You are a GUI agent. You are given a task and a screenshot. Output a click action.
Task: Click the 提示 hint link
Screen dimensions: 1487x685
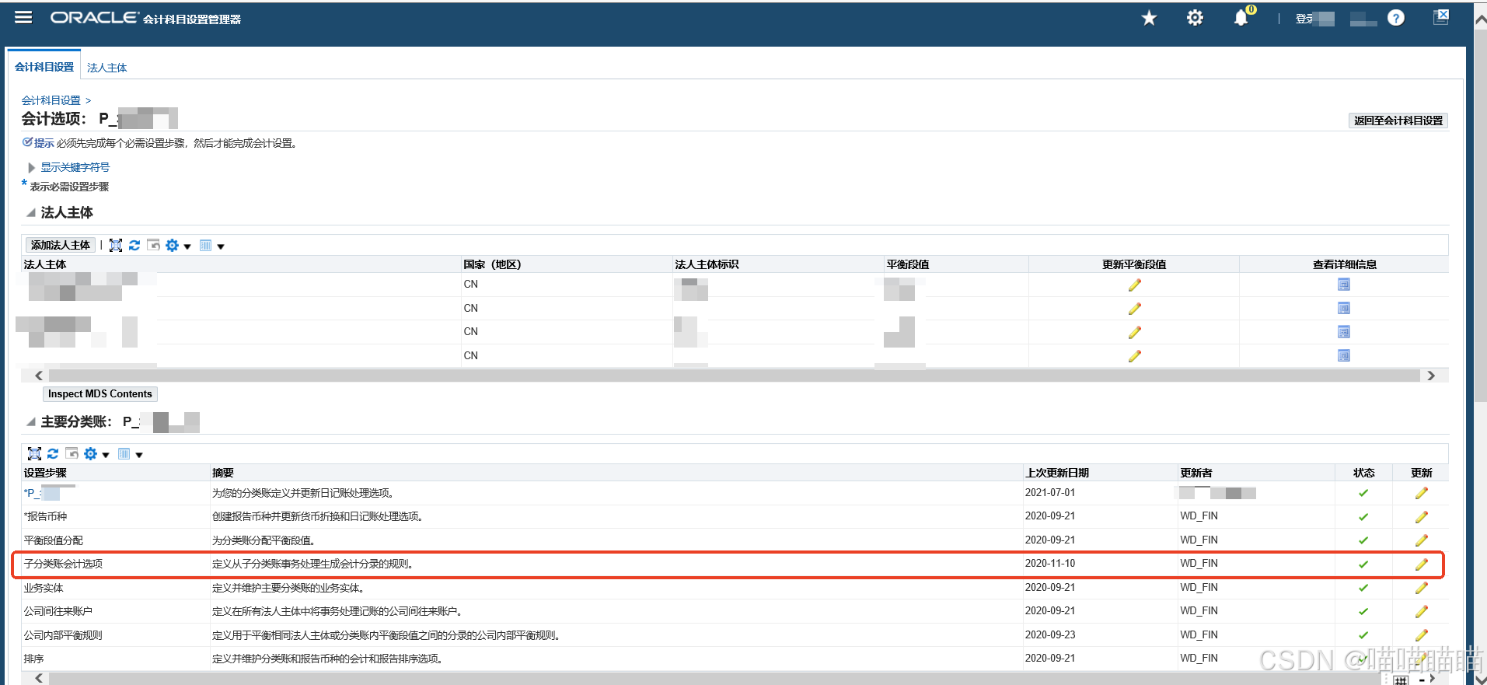[x=44, y=143]
